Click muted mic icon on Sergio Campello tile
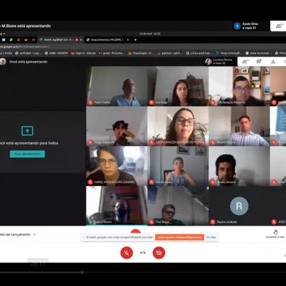 (90, 142)
